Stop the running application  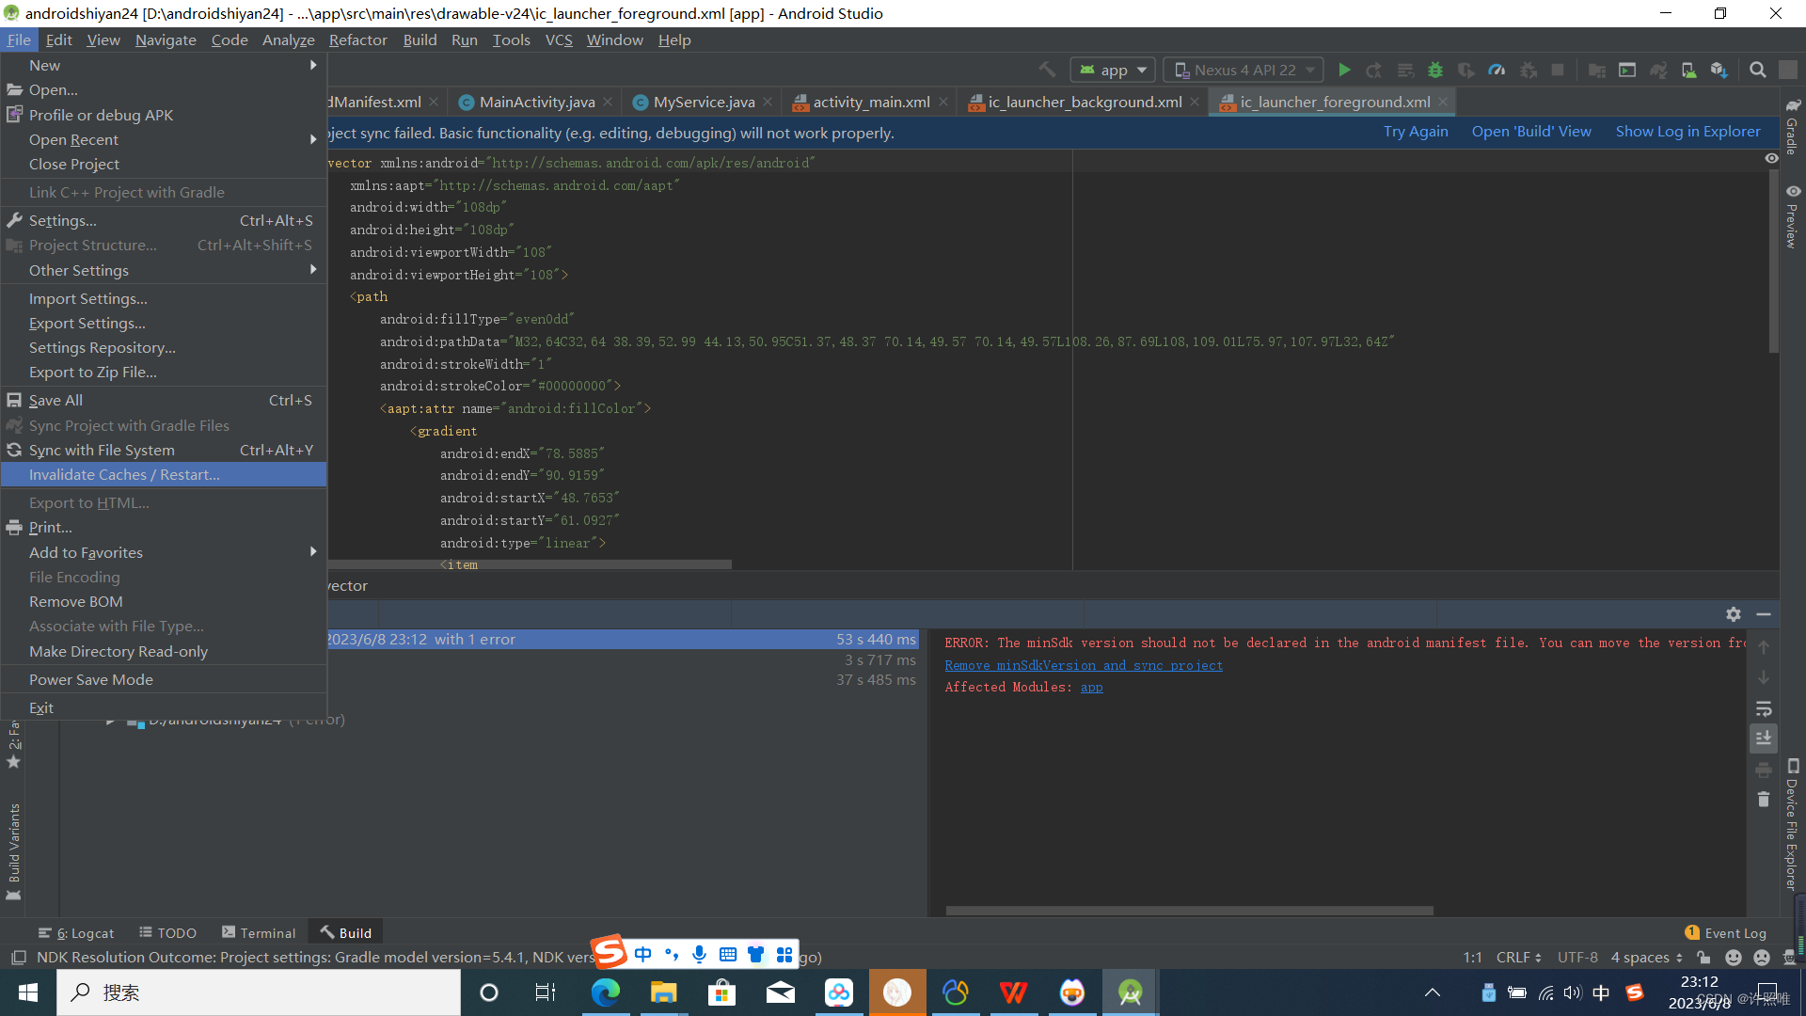1558,70
